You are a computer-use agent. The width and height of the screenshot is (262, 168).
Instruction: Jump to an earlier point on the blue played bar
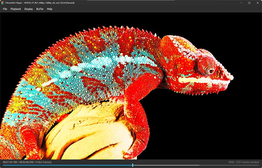point(67,165)
